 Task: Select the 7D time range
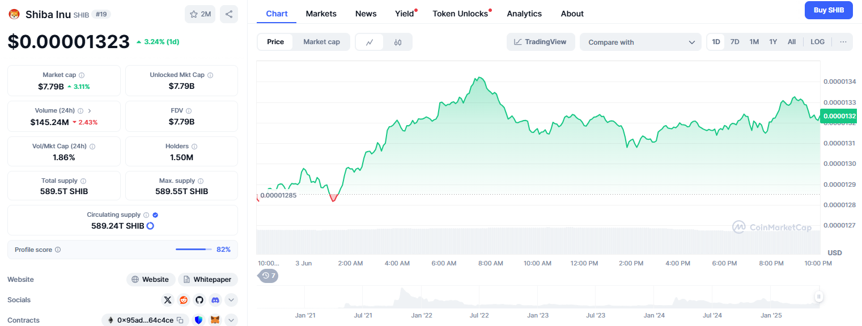(734, 42)
